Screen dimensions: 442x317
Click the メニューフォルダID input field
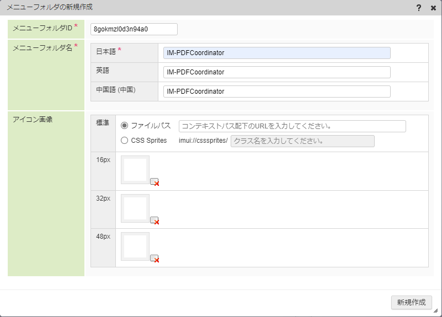[134, 29]
